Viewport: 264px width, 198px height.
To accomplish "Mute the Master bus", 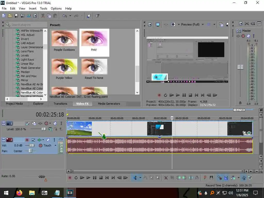I will [248, 36].
